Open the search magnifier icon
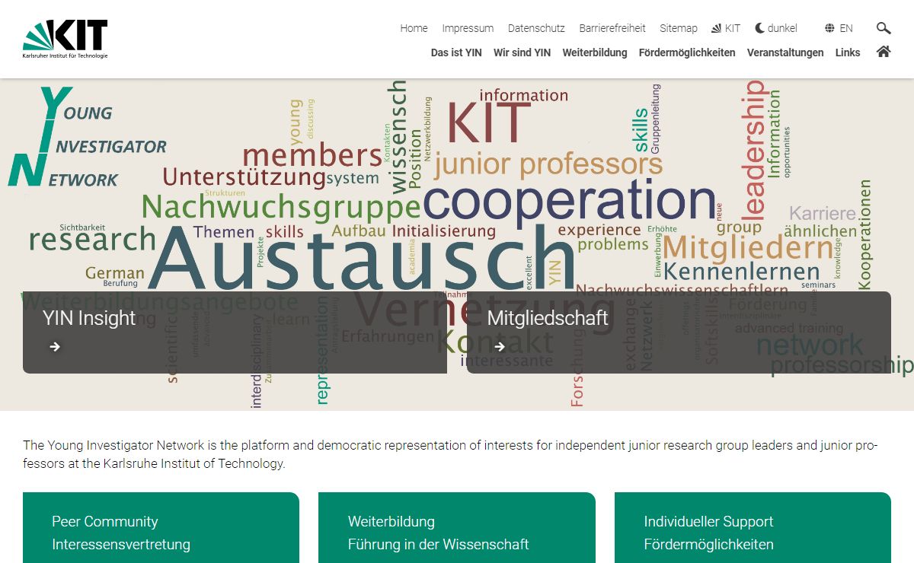The image size is (914, 563). coord(884,28)
